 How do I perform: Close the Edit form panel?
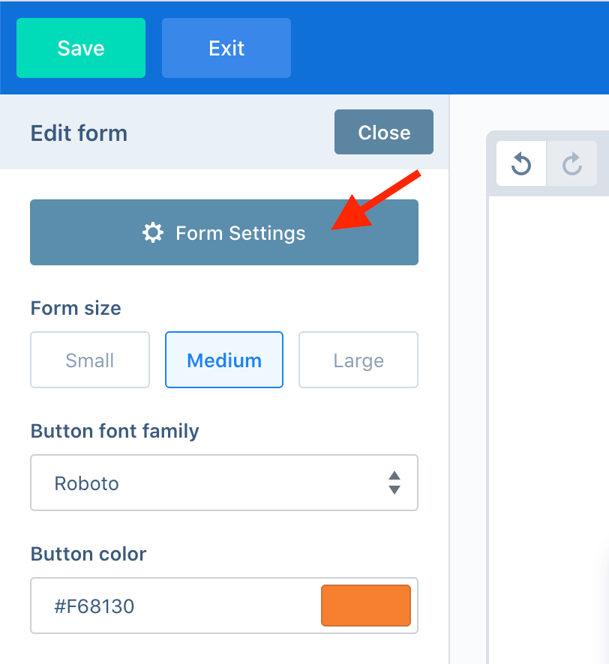[x=384, y=132]
